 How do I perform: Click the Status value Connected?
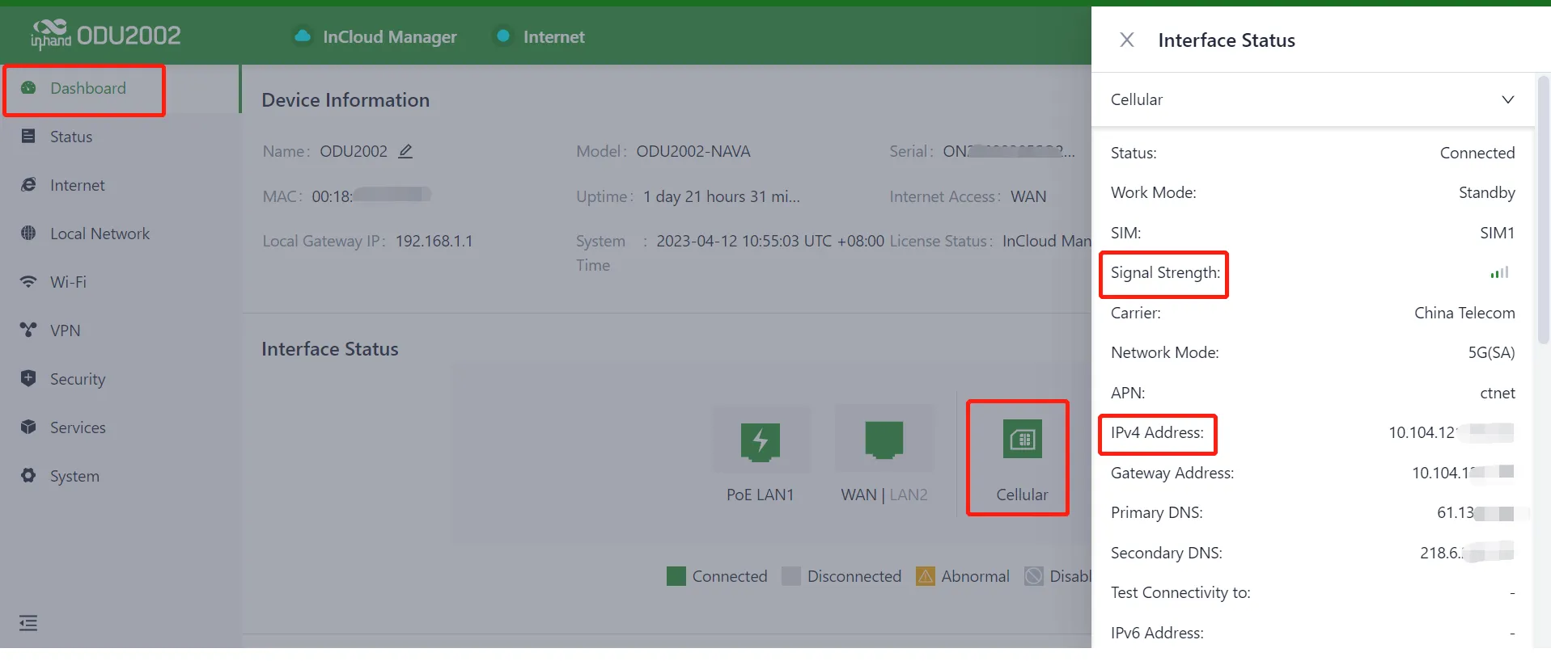pyautogui.click(x=1477, y=153)
